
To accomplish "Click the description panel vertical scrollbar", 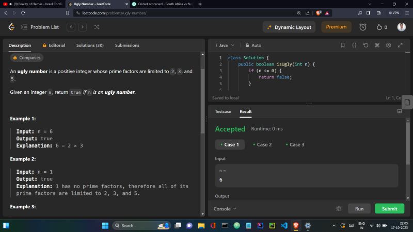I will point(202,103).
